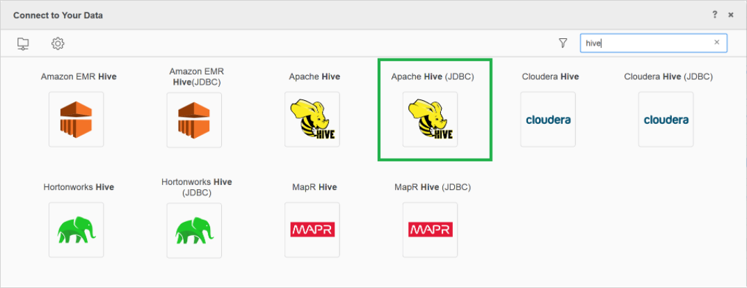Select the MapR Hive connector icon

click(312, 230)
